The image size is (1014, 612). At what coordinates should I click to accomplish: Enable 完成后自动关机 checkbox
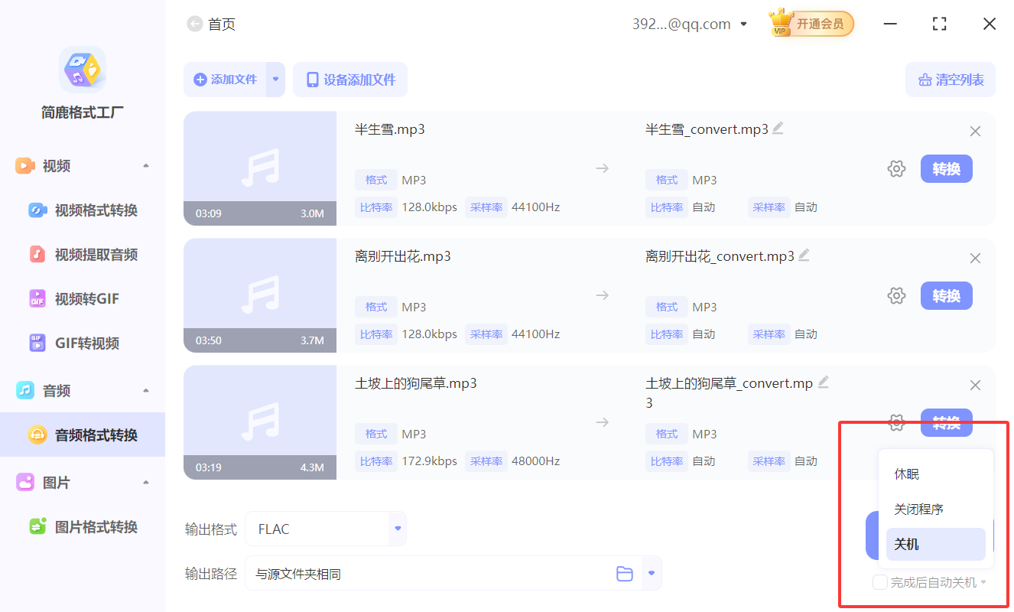point(879,581)
